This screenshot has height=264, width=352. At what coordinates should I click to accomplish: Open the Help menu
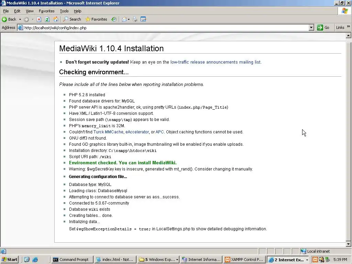pos(77,11)
